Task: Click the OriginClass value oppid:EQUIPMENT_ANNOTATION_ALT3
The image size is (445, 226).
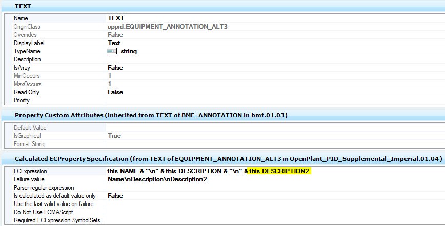Action: coord(168,27)
